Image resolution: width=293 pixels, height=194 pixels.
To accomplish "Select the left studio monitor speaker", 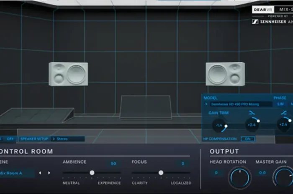I will (x=68, y=74).
